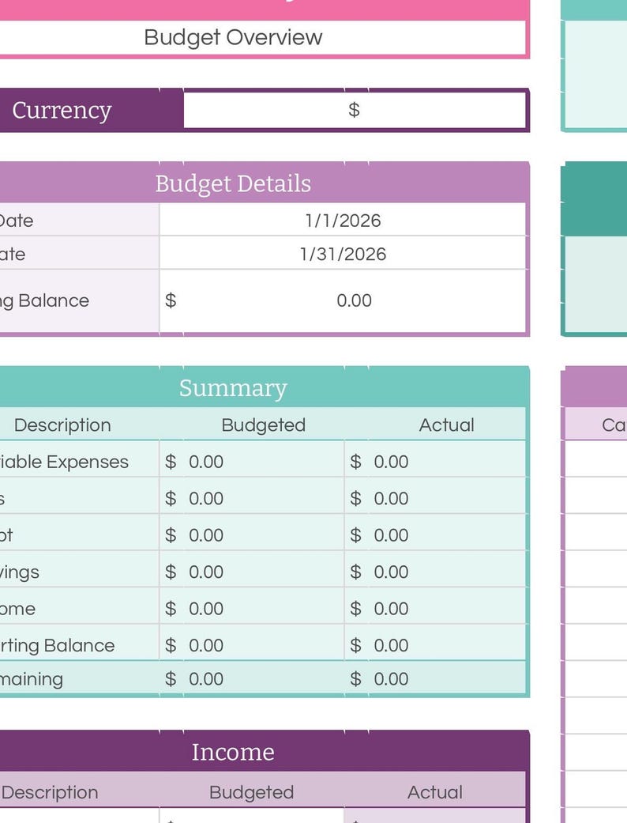Select the Income row actual amount in Summary

click(x=435, y=608)
